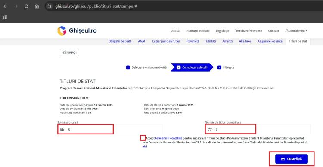
Task: Open Legislație menu item
Action: pyautogui.click(x=222, y=31)
